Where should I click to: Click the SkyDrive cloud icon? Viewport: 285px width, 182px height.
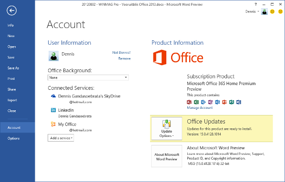tap(53, 96)
